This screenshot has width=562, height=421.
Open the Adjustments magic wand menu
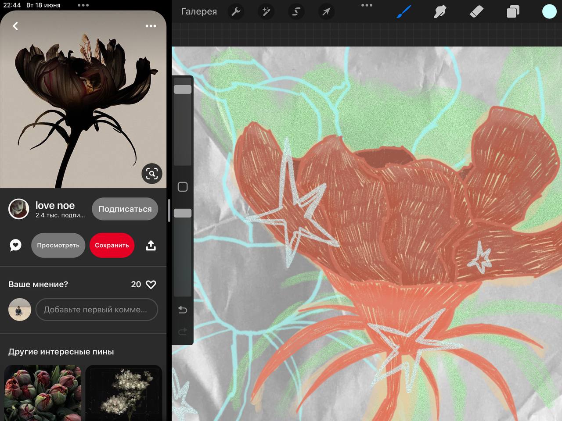point(266,11)
